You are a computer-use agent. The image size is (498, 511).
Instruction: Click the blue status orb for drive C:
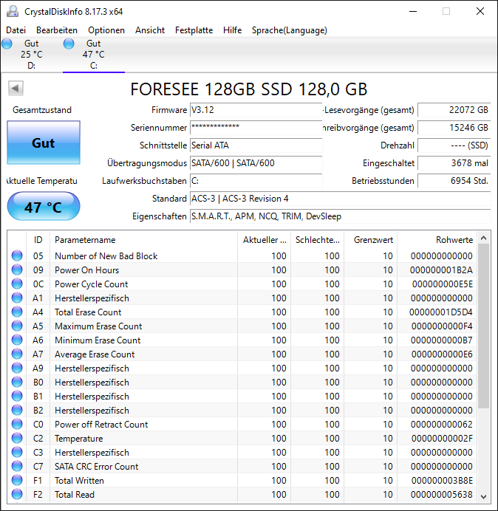click(x=69, y=44)
